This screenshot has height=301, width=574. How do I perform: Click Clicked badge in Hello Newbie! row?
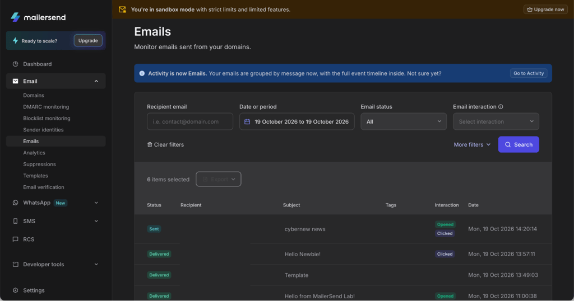tap(445, 254)
